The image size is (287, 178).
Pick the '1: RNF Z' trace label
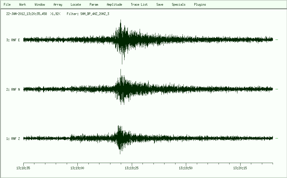point(13,139)
